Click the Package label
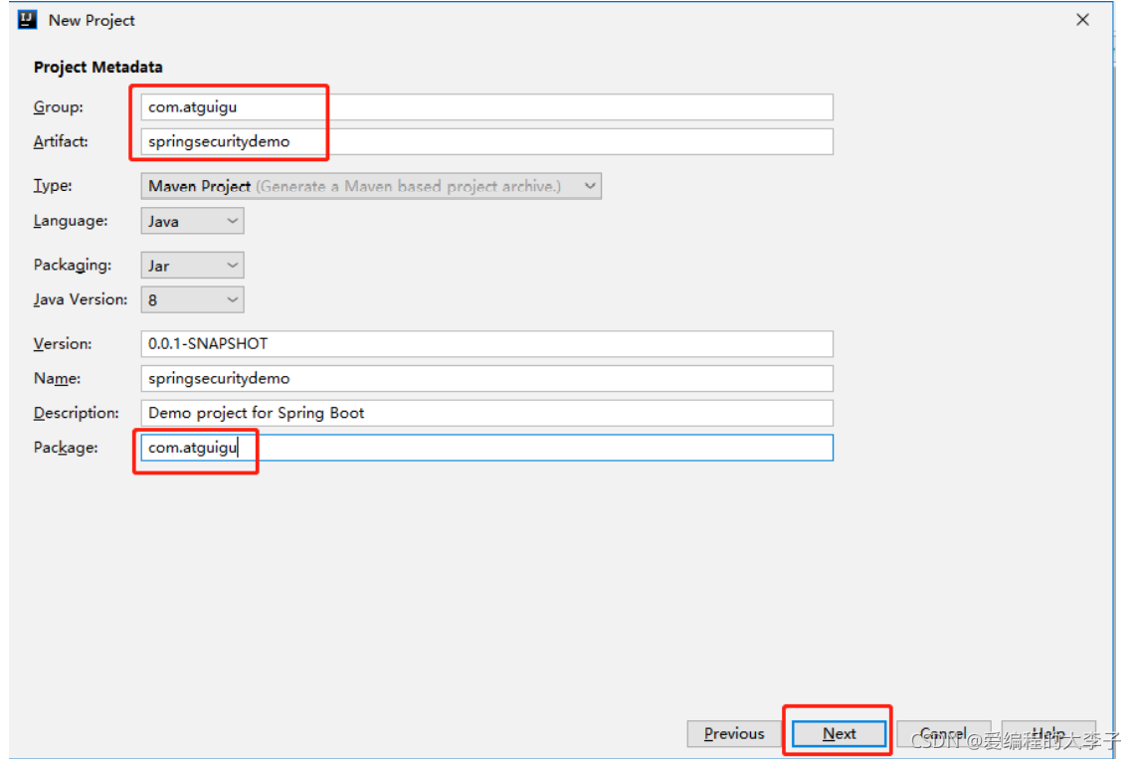Image resolution: width=1136 pixels, height=759 pixels. coord(66,448)
